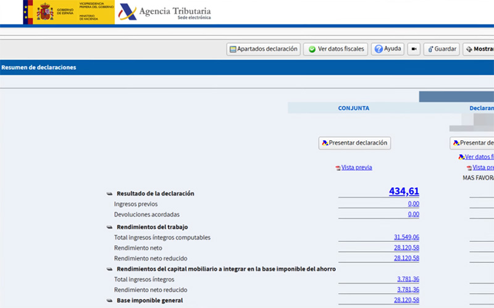Screen dimensions: 494x308
Task: Select the Declarante column header
Action: (x=482, y=108)
